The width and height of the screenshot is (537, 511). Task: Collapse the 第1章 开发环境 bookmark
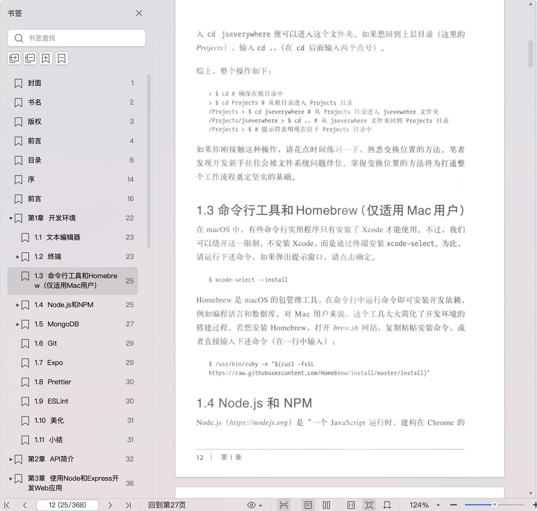point(11,218)
